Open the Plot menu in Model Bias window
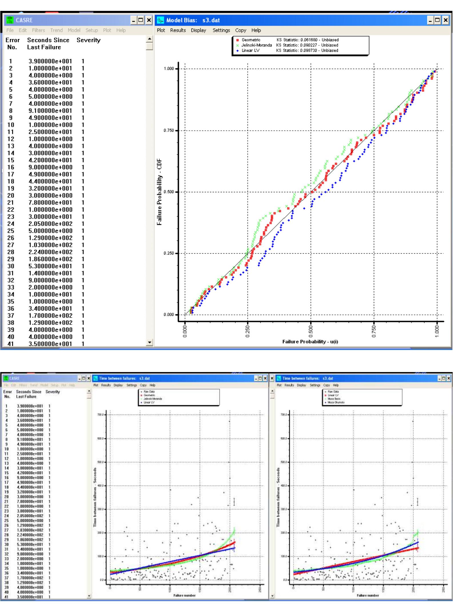Screen dimensions: 459x612 [x=161, y=30]
